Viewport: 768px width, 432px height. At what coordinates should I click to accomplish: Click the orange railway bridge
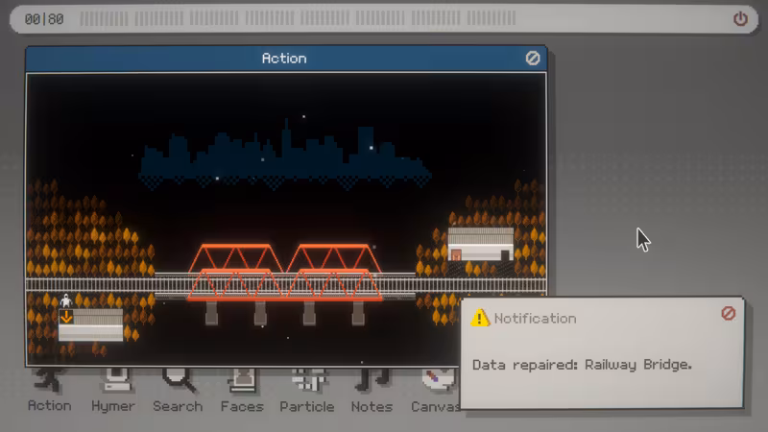click(284, 272)
